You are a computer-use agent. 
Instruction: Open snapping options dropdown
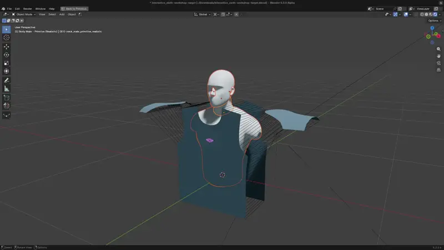click(229, 14)
